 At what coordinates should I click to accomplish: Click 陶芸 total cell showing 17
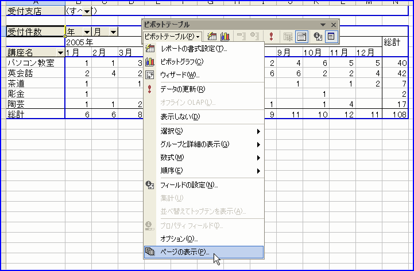[395, 104]
